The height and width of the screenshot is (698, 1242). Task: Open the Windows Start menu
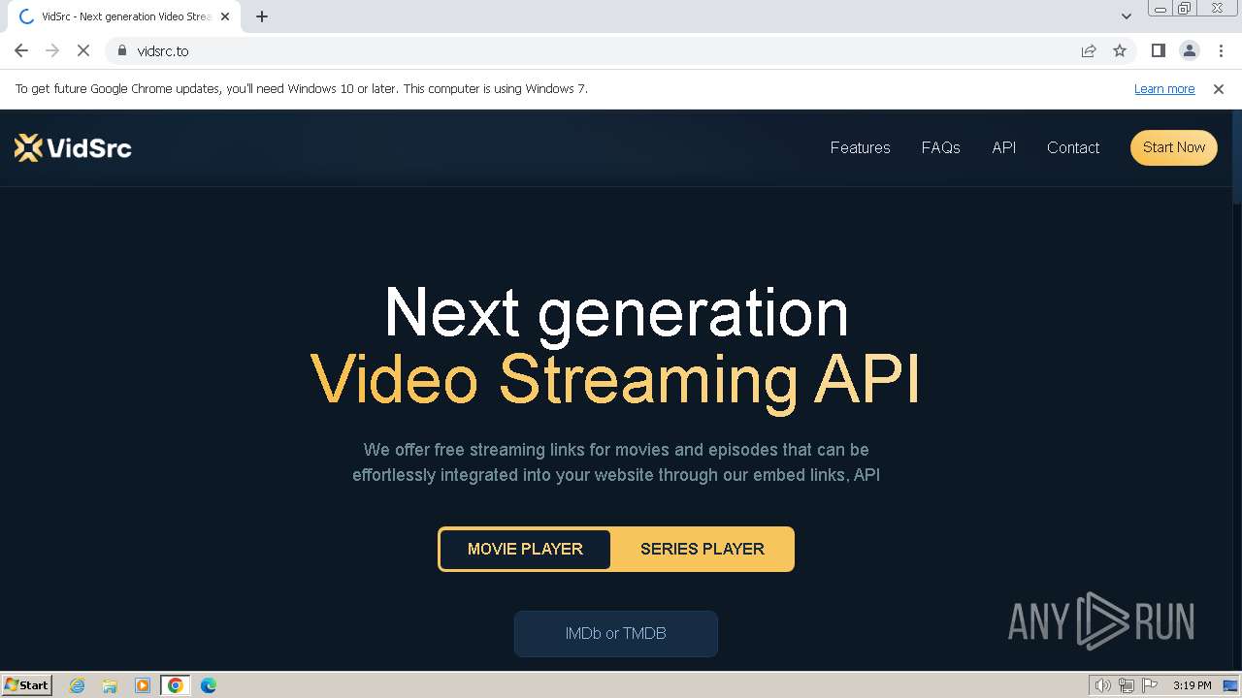point(27,684)
